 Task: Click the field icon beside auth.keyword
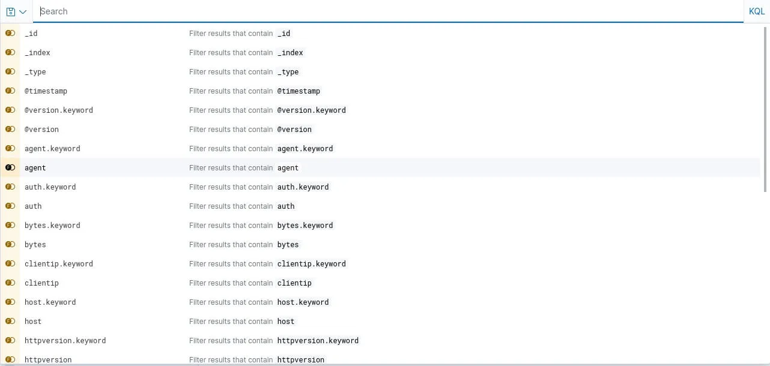(x=10, y=187)
